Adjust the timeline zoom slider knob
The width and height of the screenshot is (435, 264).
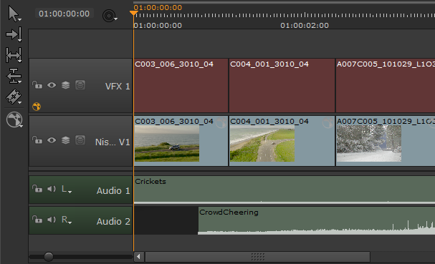pyautogui.click(x=49, y=257)
